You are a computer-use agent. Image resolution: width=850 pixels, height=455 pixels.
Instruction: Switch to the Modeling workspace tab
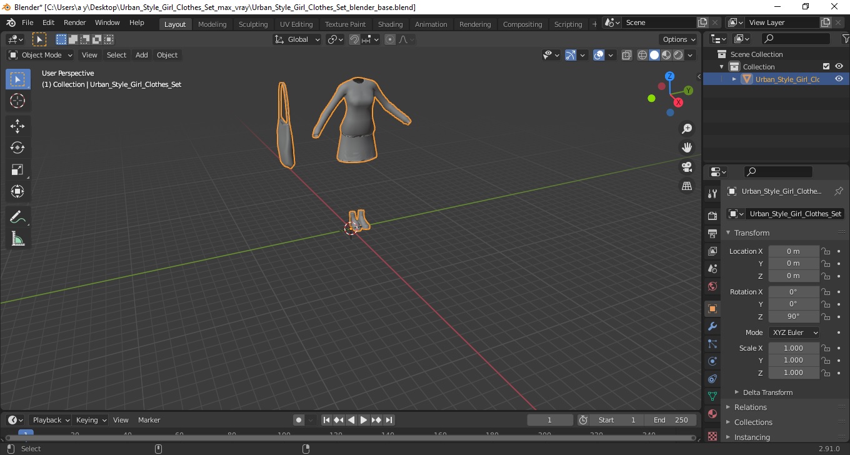212,24
